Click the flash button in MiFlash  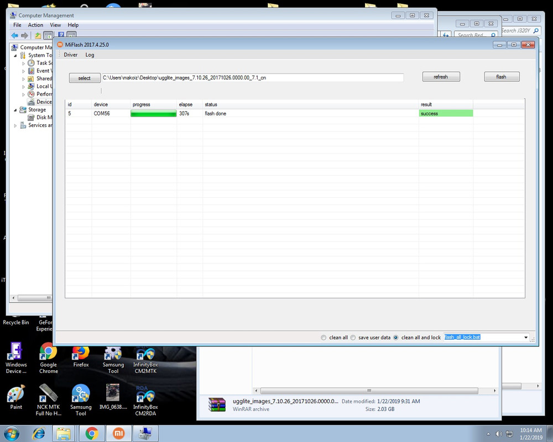(502, 76)
